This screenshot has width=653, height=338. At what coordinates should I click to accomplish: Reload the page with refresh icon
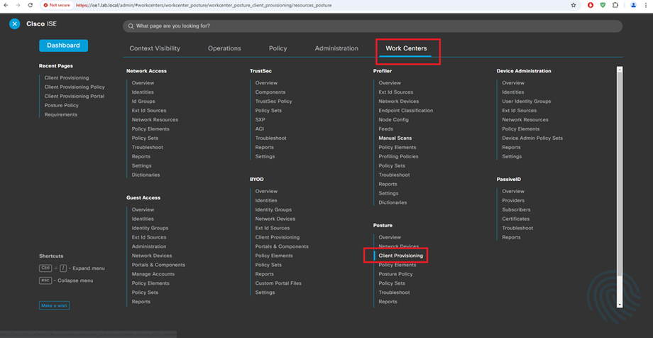[31, 6]
